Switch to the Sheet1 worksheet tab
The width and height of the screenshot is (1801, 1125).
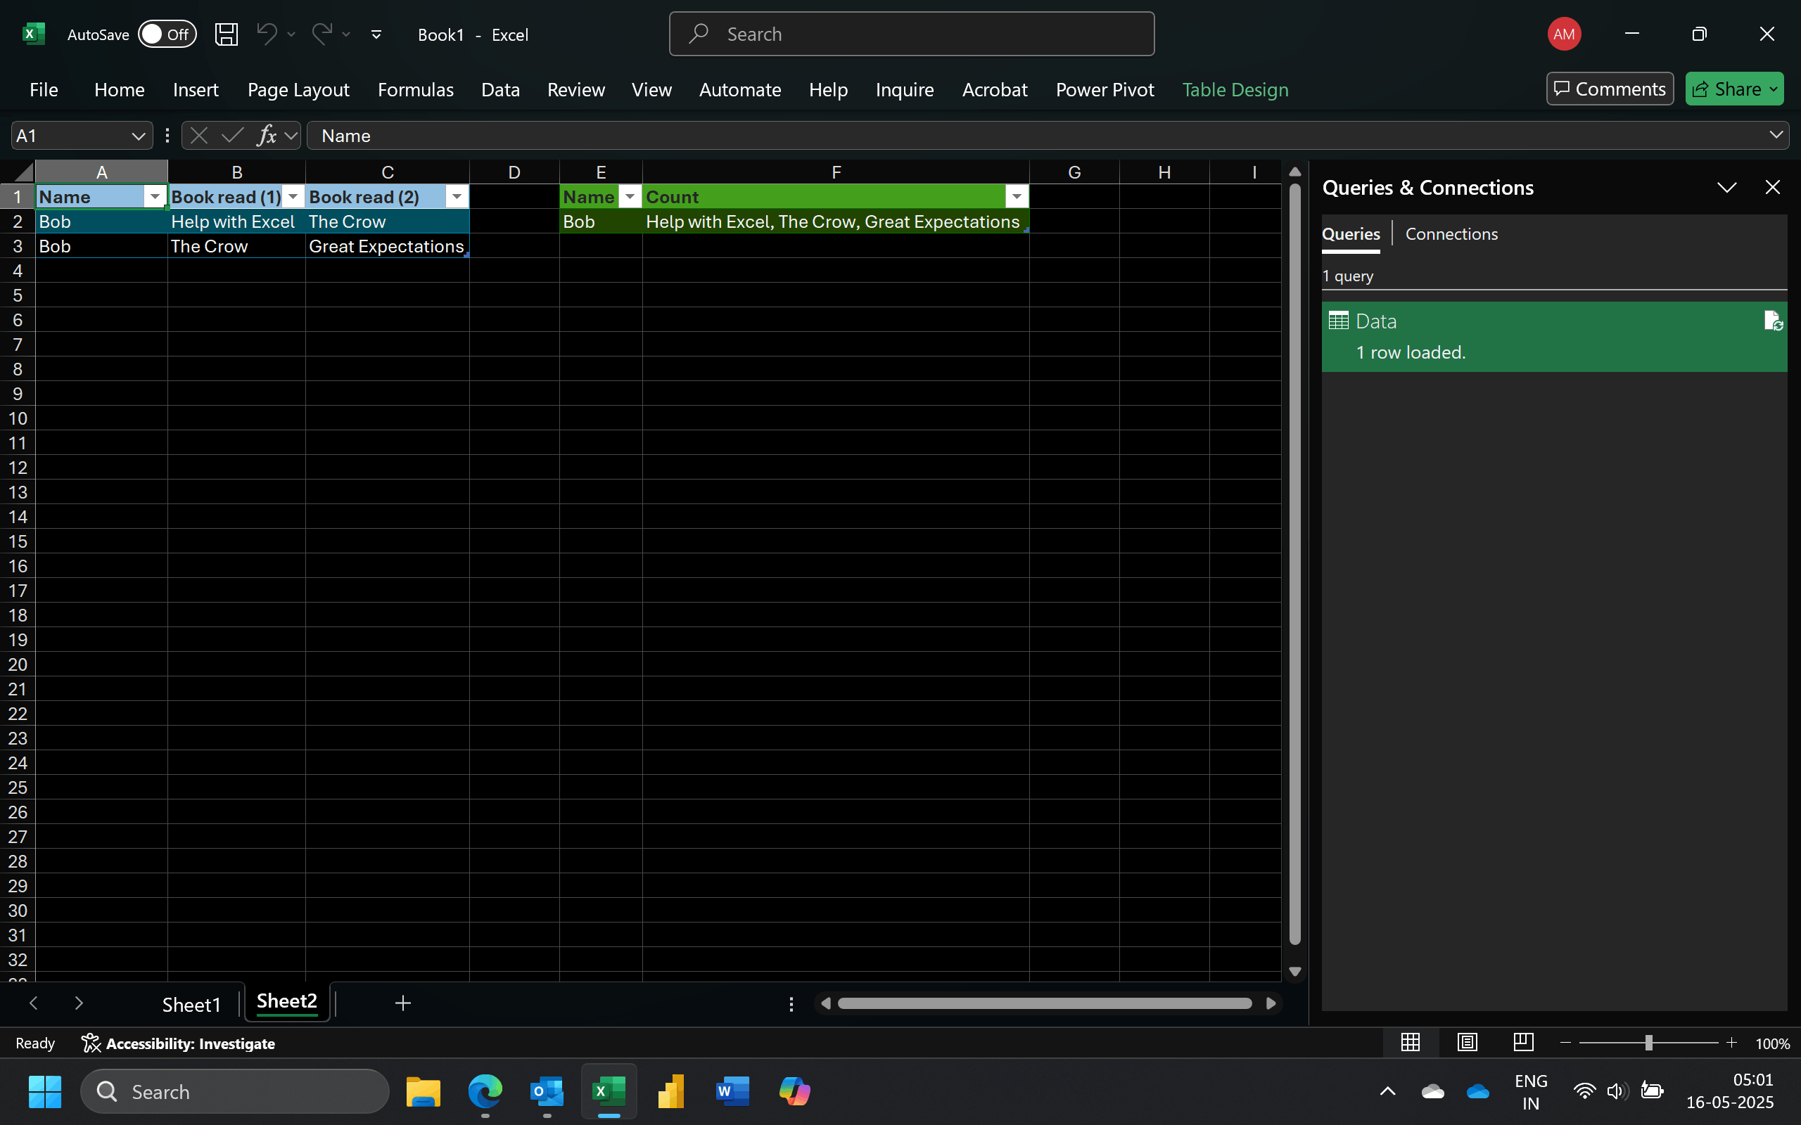click(x=191, y=1005)
